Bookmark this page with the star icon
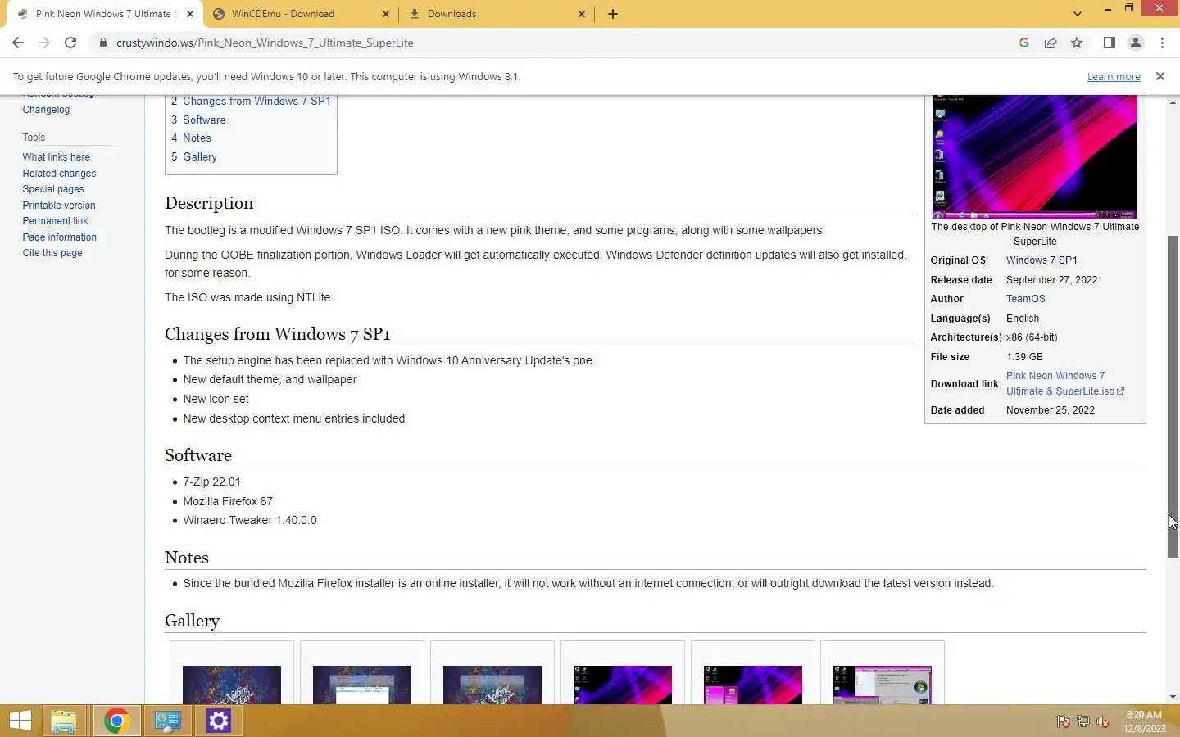The image size is (1180, 737). tap(1077, 43)
